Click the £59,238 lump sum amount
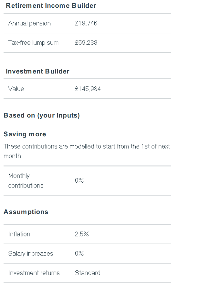Viewport: 220px width, 284px height. click(86, 43)
